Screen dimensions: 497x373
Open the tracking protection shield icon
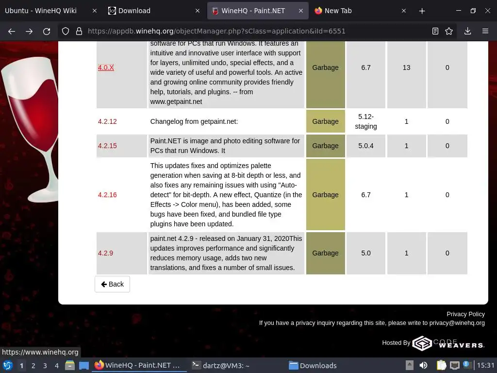(x=66, y=31)
